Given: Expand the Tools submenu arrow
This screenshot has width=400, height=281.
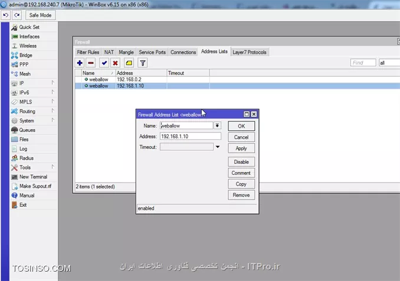Looking at the screenshot, I should [53, 167].
